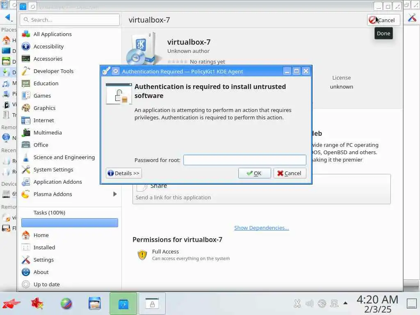This screenshot has width=420, height=315.
Task: Open network tray icon
Action: [x=334, y=304]
